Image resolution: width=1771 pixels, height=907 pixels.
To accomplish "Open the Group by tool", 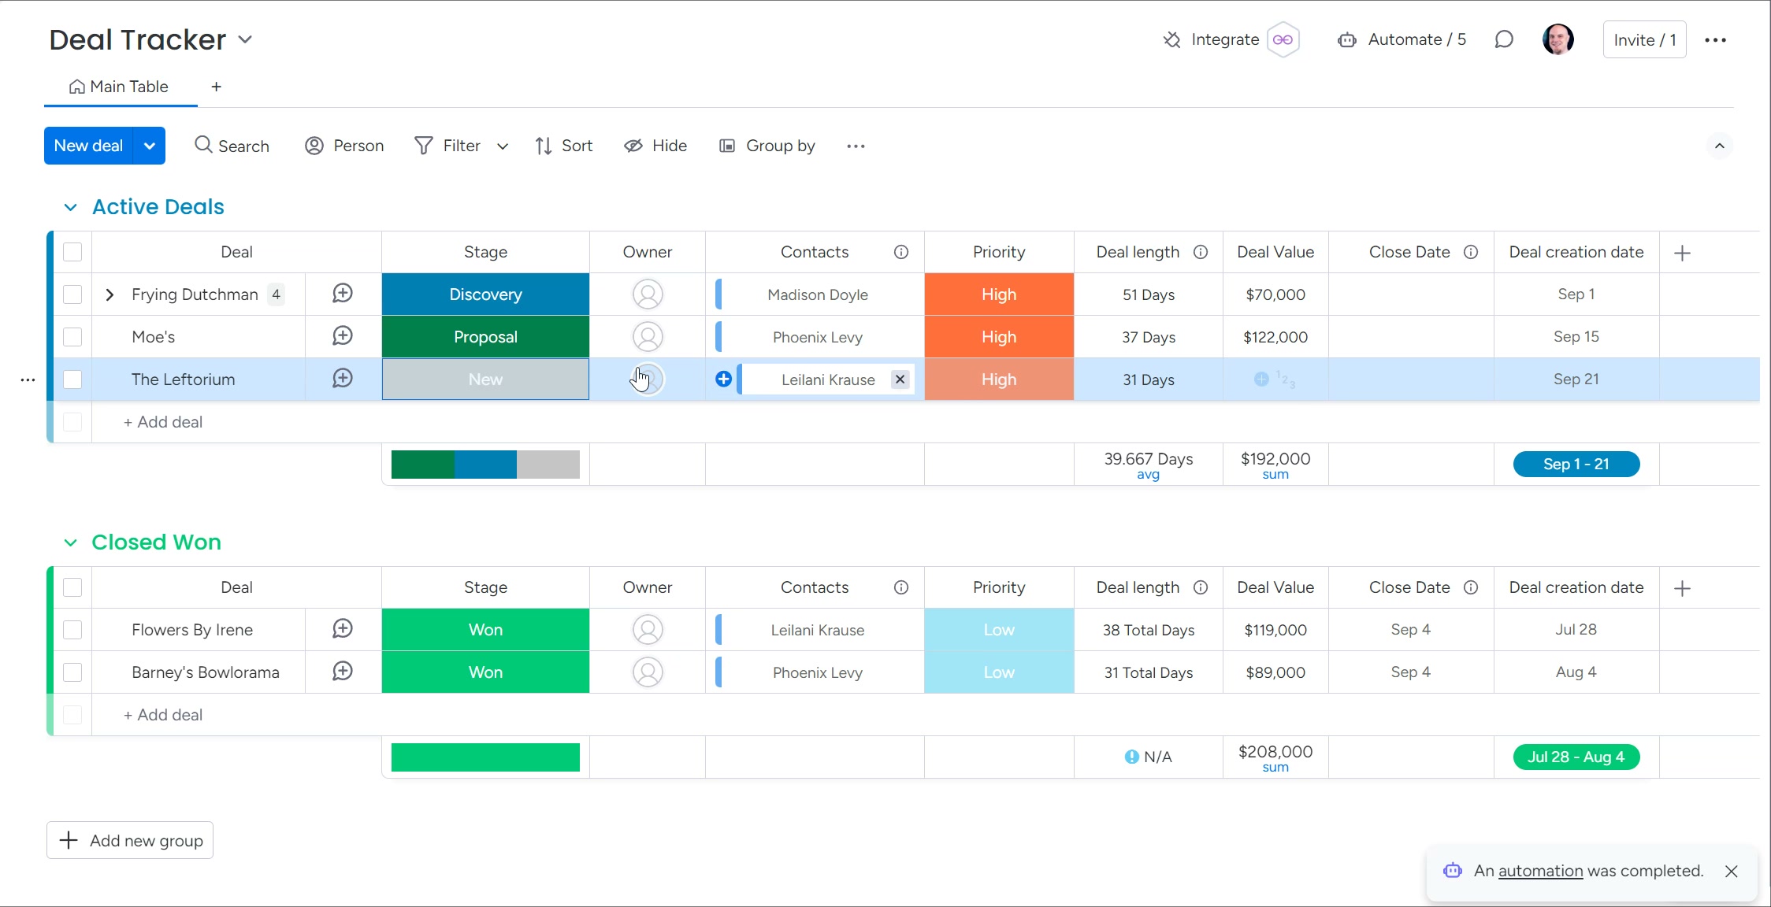I will (x=766, y=146).
